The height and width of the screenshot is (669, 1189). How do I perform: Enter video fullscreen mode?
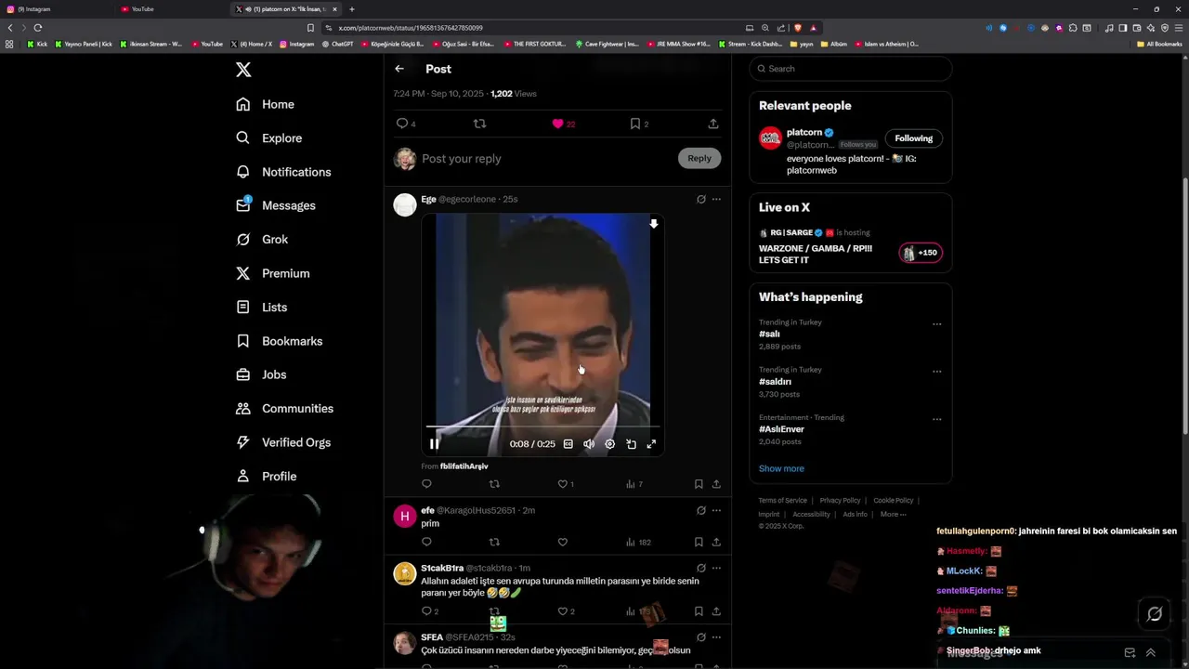pos(651,444)
